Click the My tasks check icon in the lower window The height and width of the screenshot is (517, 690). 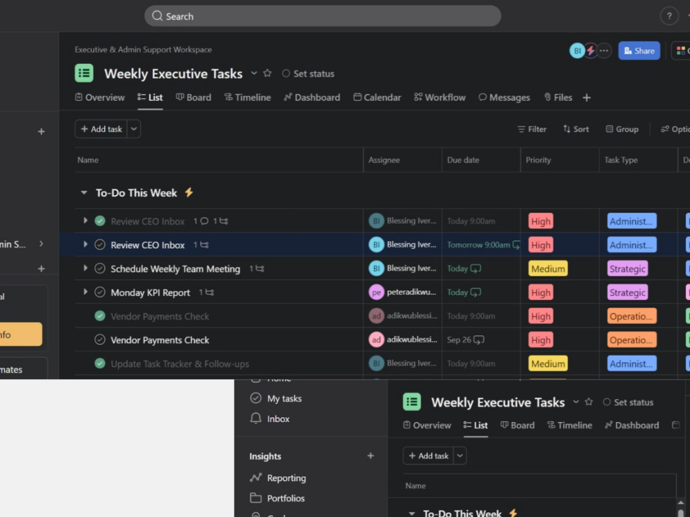pyautogui.click(x=256, y=398)
